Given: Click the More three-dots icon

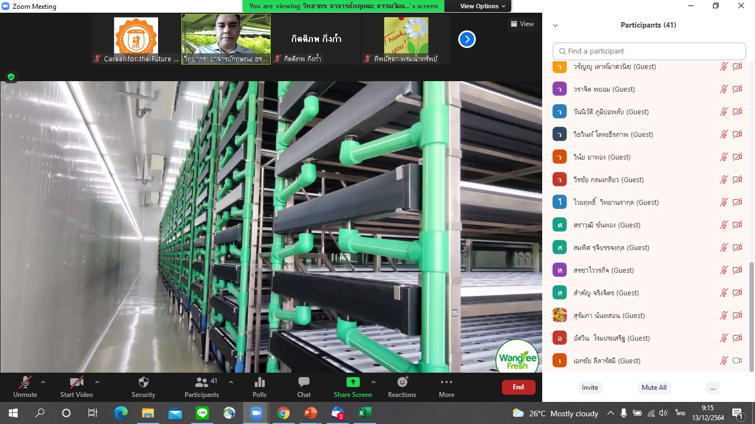Looking at the screenshot, I should (446, 383).
